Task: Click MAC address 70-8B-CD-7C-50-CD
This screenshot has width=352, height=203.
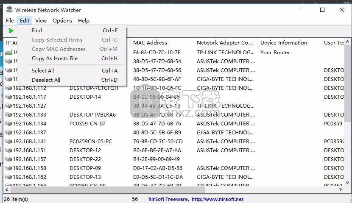Action: coord(158,141)
